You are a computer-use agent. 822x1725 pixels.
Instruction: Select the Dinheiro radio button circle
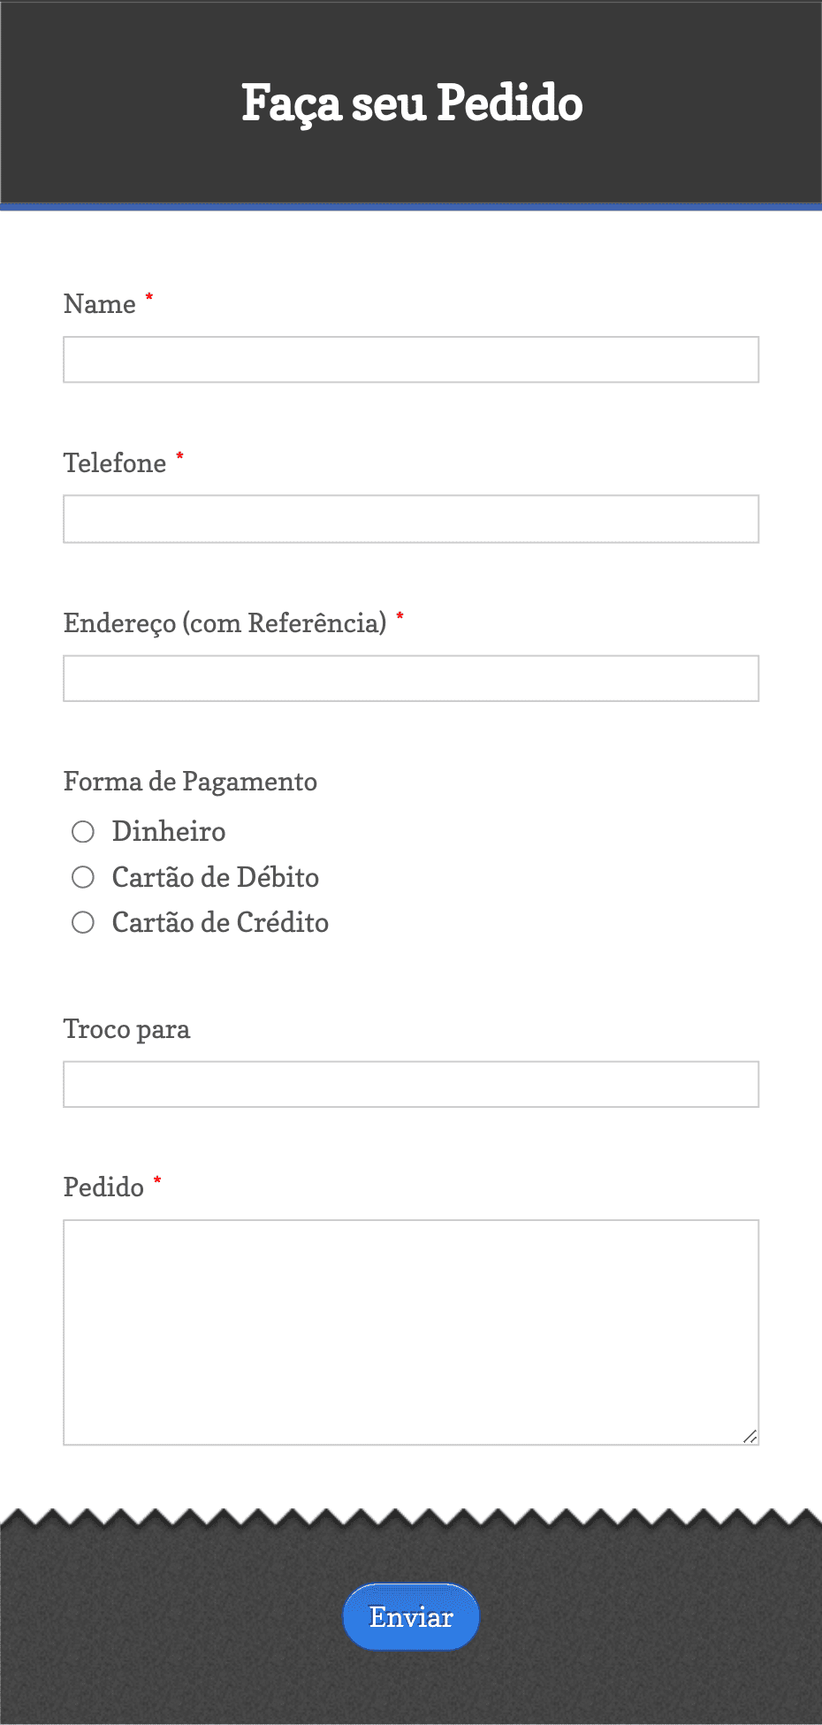coord(83,832)
